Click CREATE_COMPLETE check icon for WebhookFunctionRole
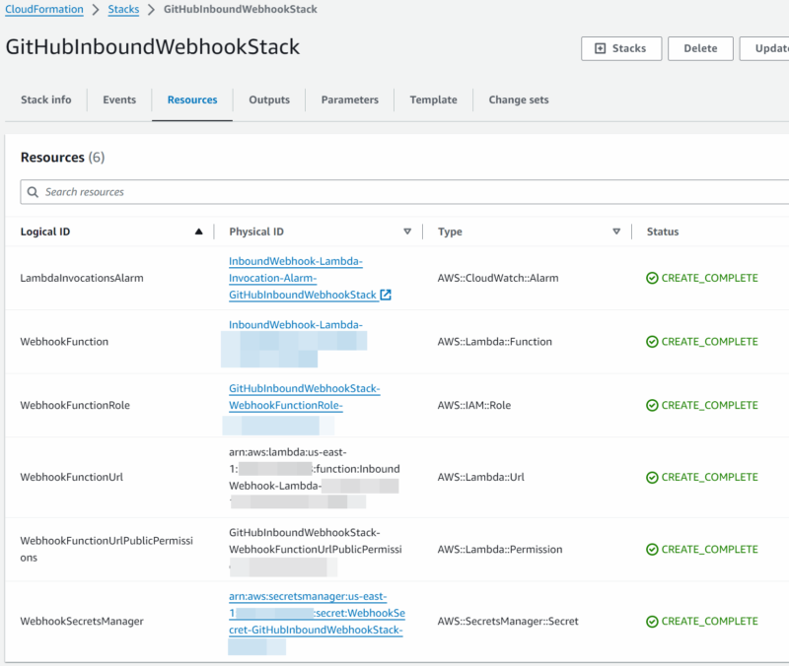The width and height of the screenshot is (789, 666). tap(652, 405)
